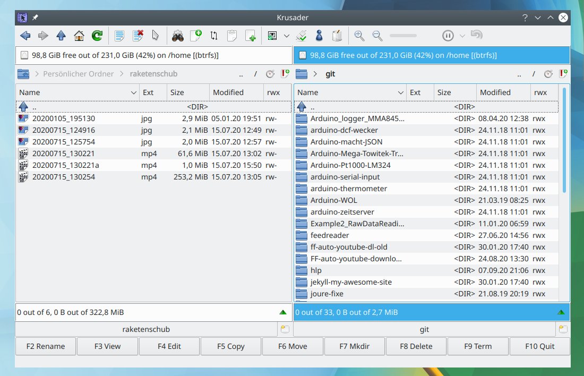Viewport: 584px width, 376px height.
Task: Sort right panel by Name column
Action: click(x=350, y=92)
